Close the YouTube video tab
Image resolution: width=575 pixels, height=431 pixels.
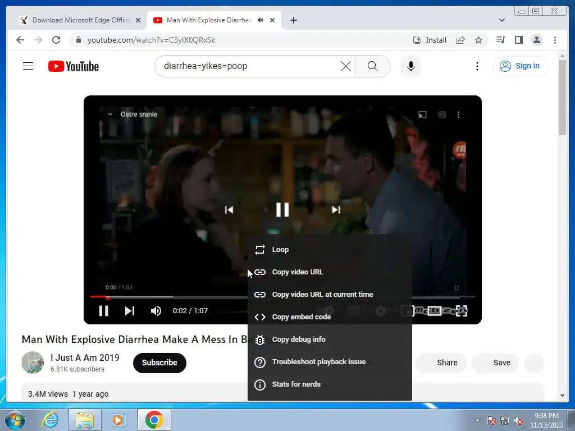[x=272, y=20]
